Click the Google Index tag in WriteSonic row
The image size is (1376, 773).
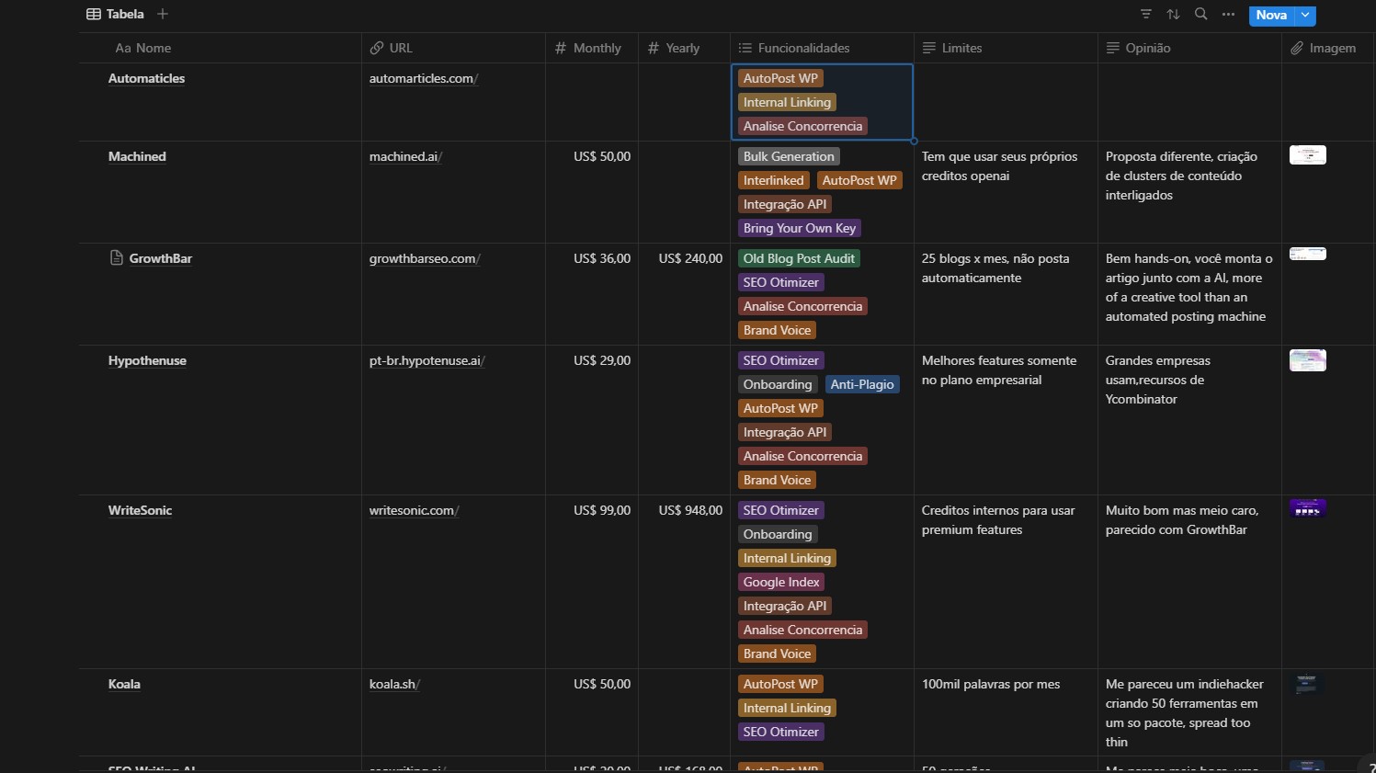[781, 583]
